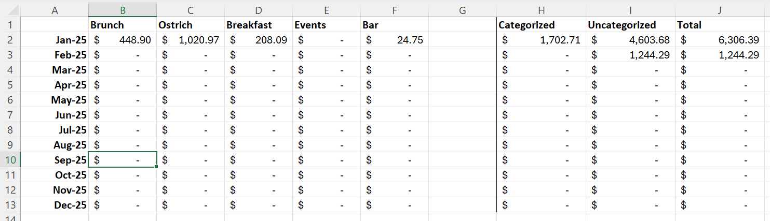Screen dimensions: 770x221
Task: Select column C header
Action: 191,10
